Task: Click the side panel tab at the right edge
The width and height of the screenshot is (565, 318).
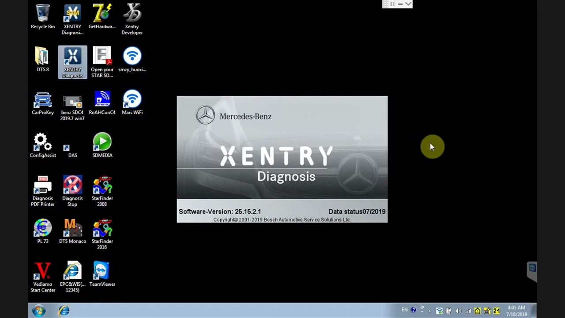Action: pos(532,271)
